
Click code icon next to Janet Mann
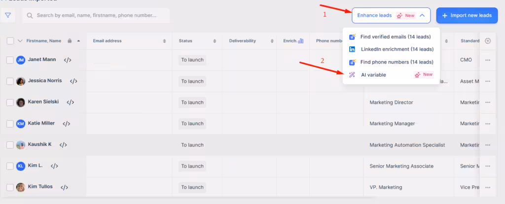[x=68, y=60]
